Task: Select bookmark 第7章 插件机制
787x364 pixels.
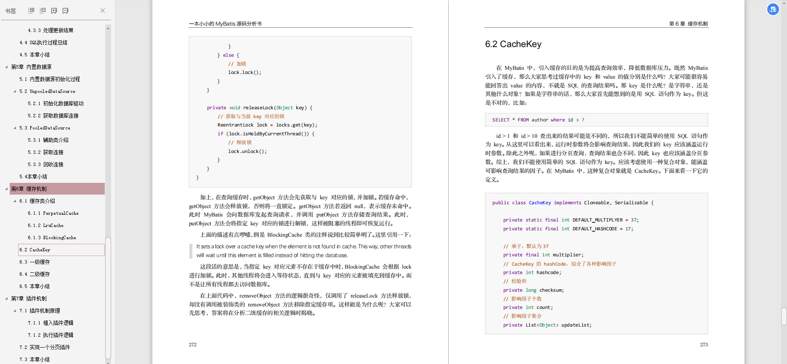Action: click(x=29, y=298)
